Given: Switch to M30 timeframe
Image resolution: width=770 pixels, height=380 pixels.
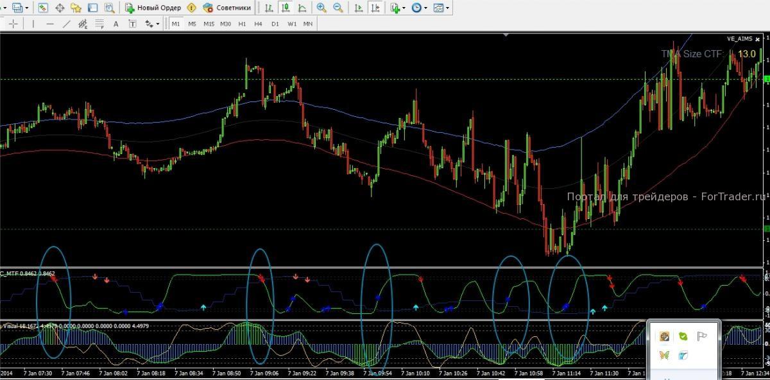Looking at the screenshot, I should pos(225,24).
